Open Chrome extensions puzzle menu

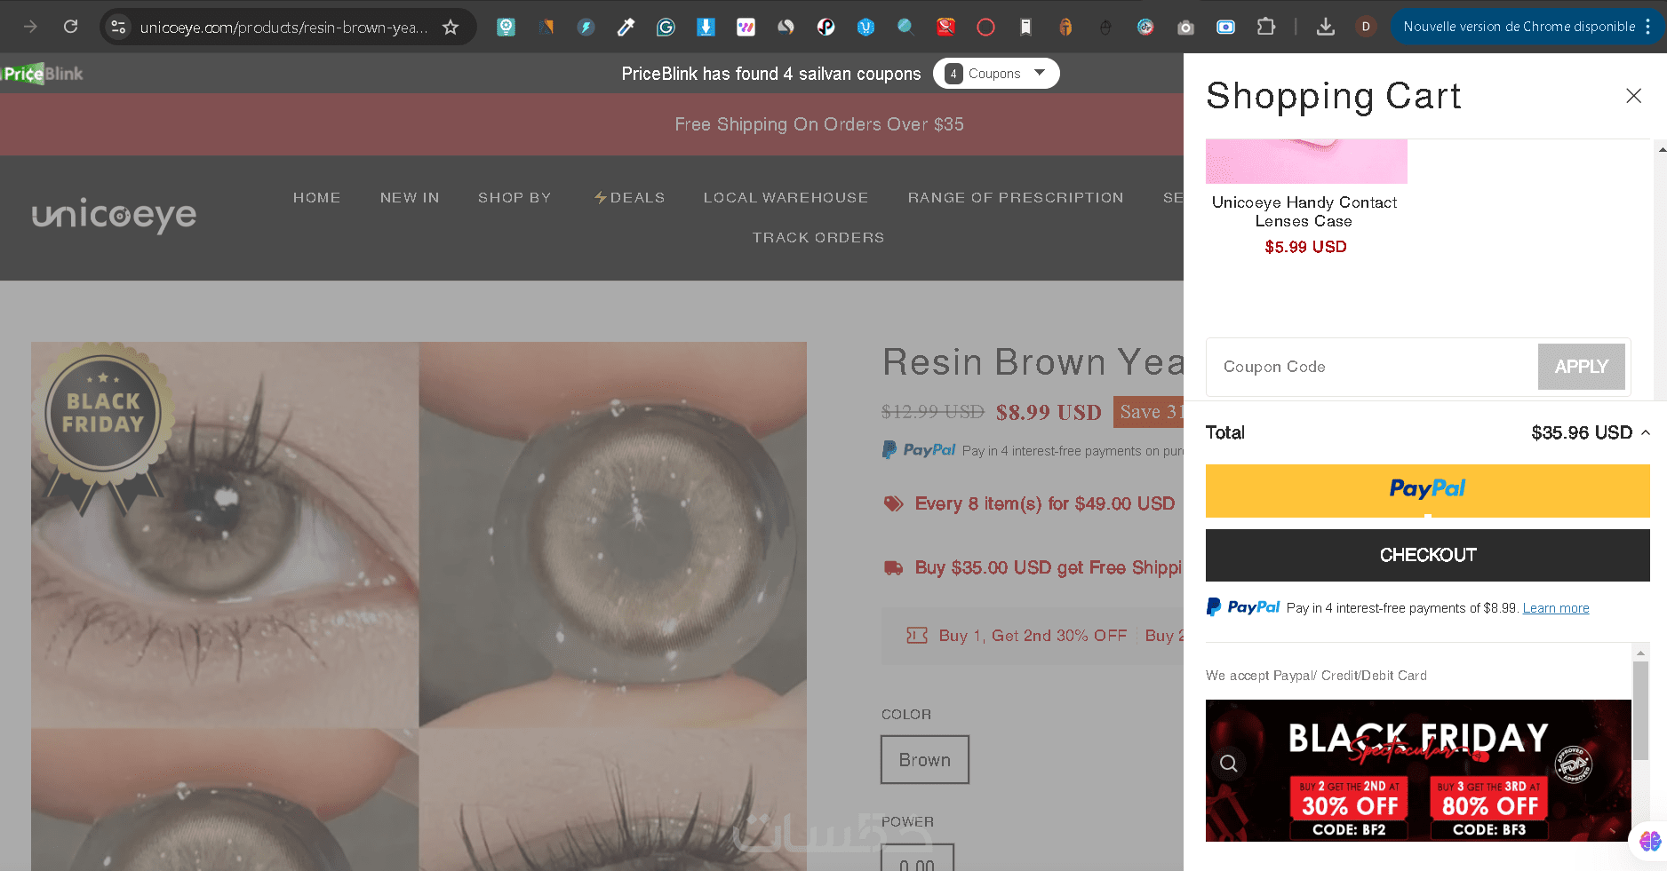tap(1266, 27)
